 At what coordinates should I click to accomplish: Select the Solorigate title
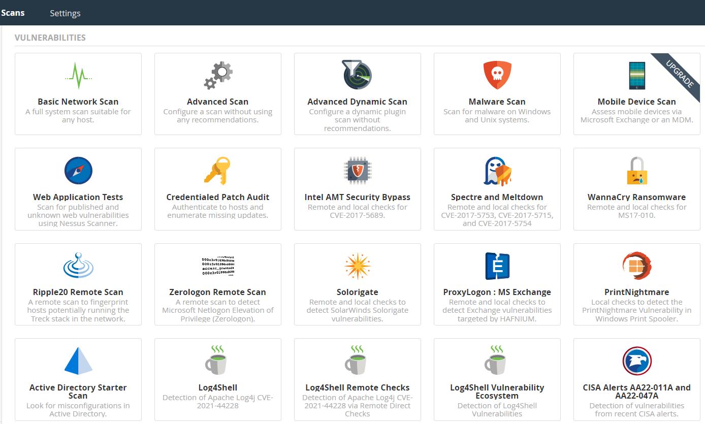pyautogui.click(x=358, y=292)
